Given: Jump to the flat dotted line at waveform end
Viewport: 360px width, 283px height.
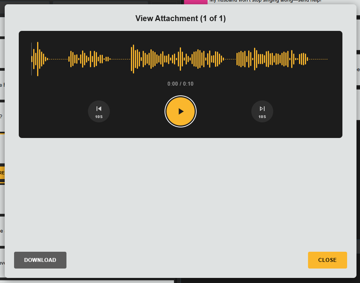Looking at the screenshot, I should pyautogui.click(x=319, y=59).
